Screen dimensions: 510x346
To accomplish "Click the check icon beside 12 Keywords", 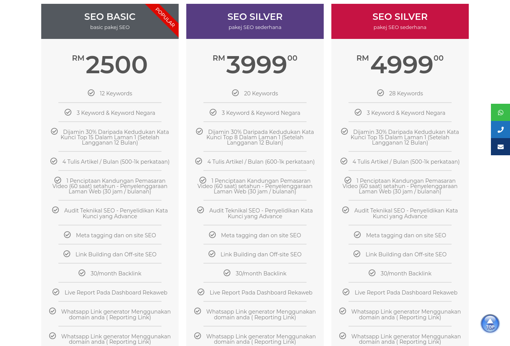I will (91, 93).
